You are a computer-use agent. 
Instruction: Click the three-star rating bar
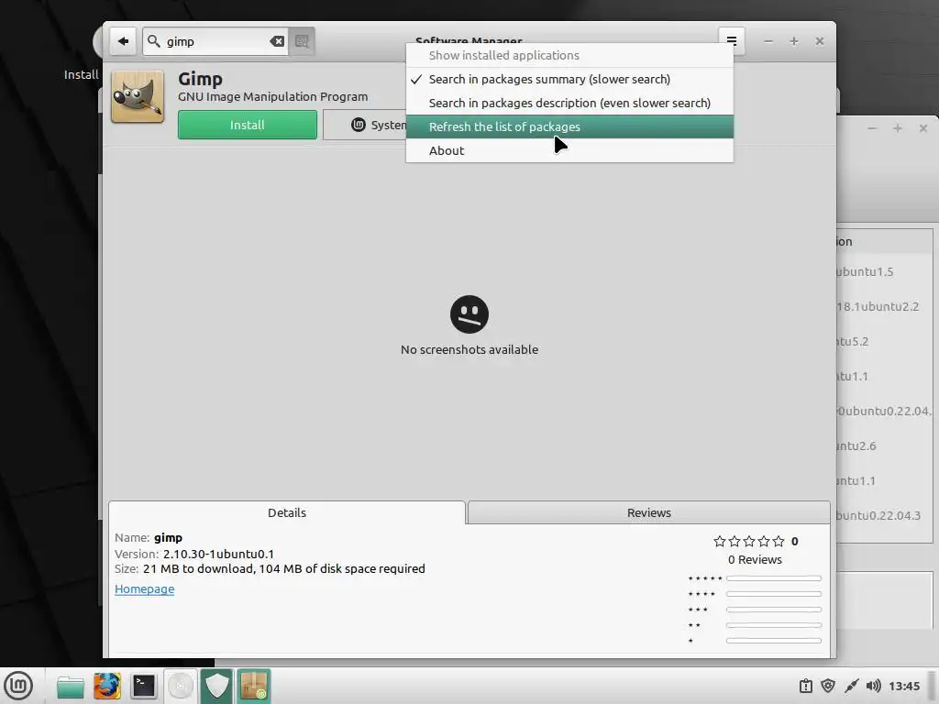click(774, 610)
